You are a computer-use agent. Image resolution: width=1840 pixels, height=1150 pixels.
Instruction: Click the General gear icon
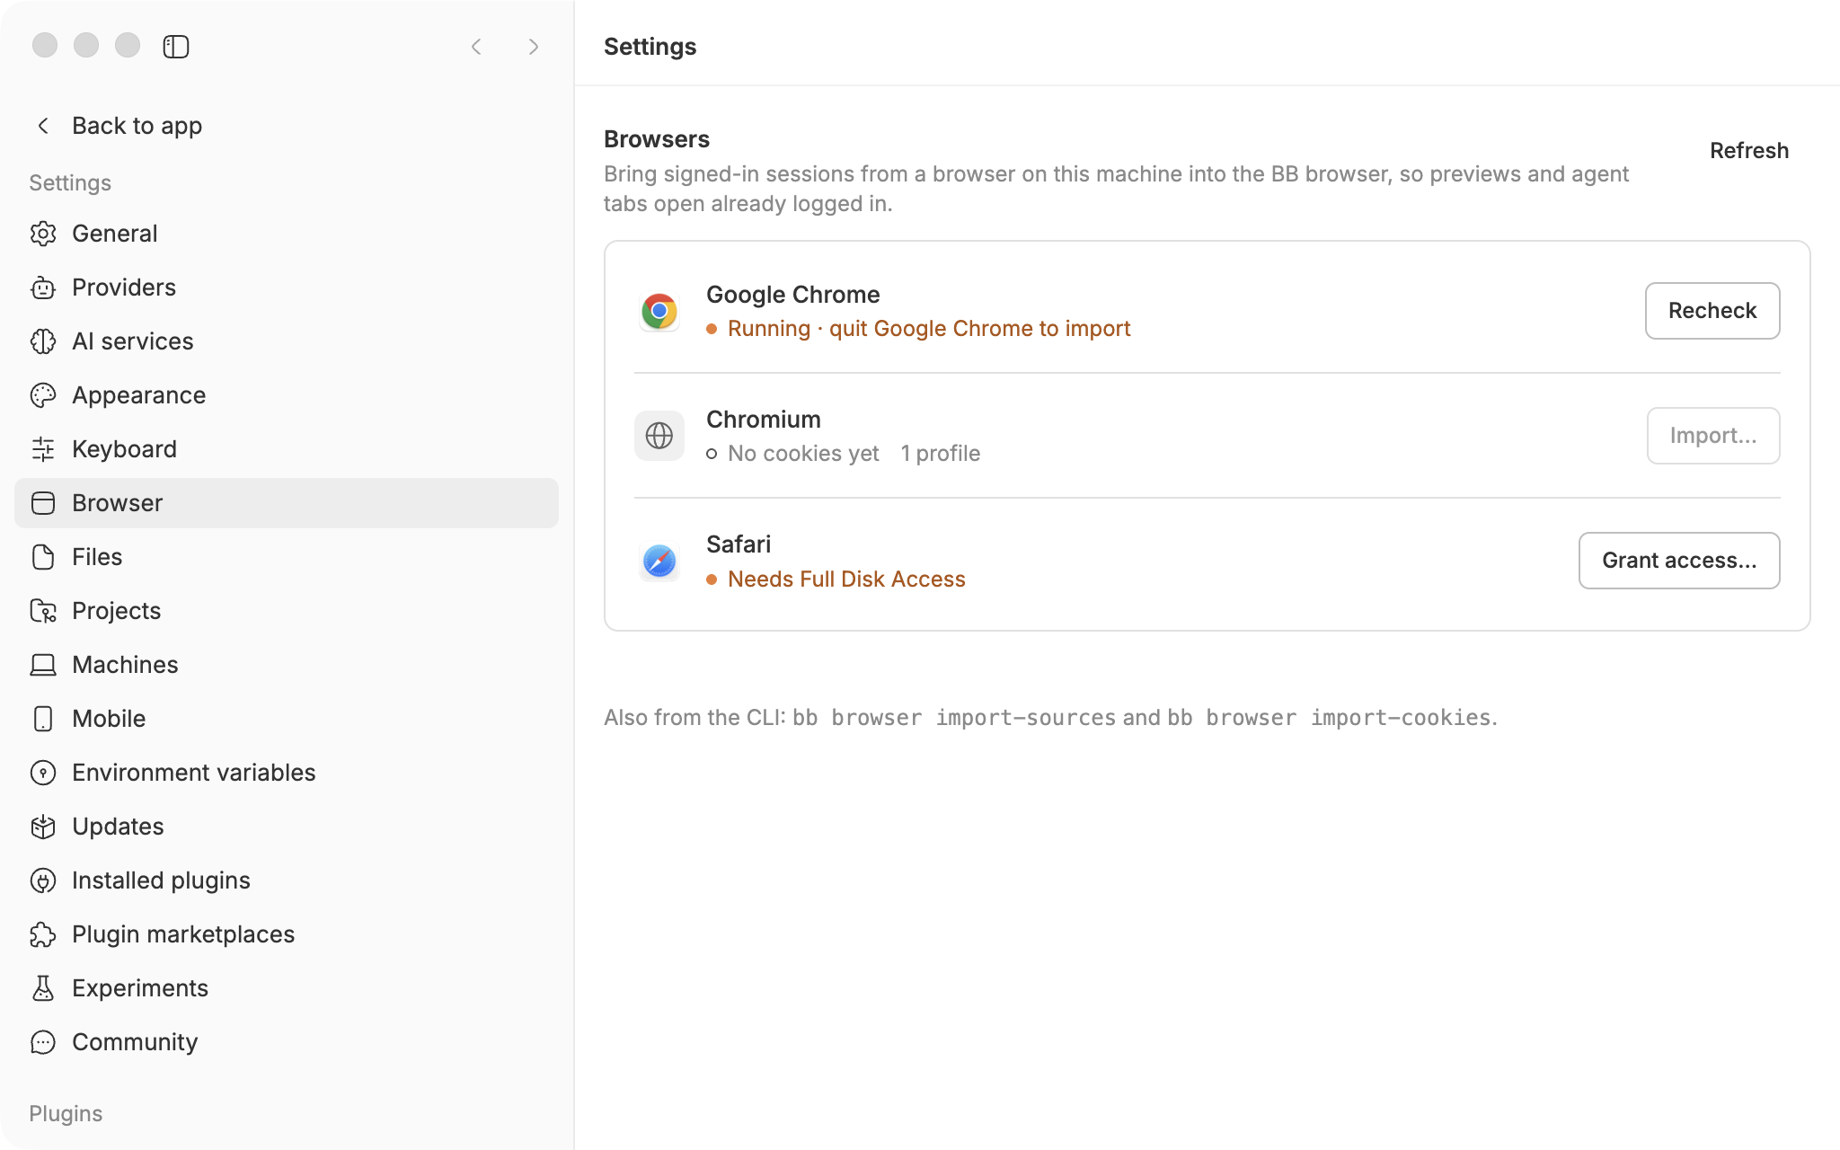(43, 234)
